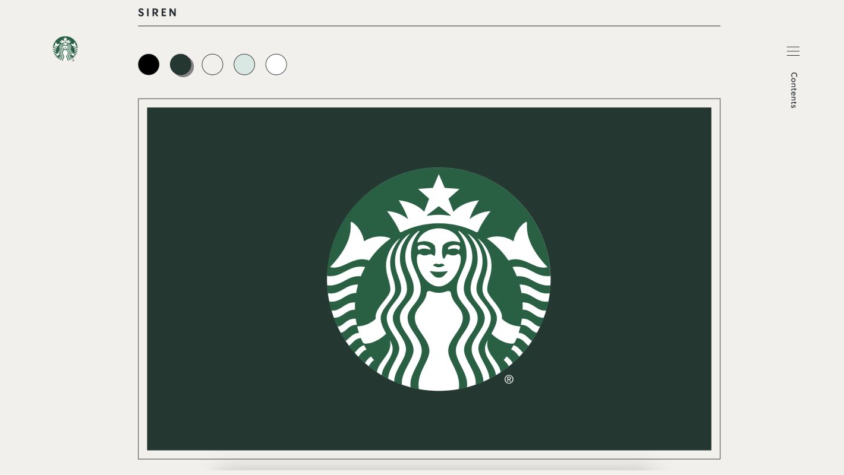
Task: Open the hamburger menu icon
Action: (x=793, y=52)
